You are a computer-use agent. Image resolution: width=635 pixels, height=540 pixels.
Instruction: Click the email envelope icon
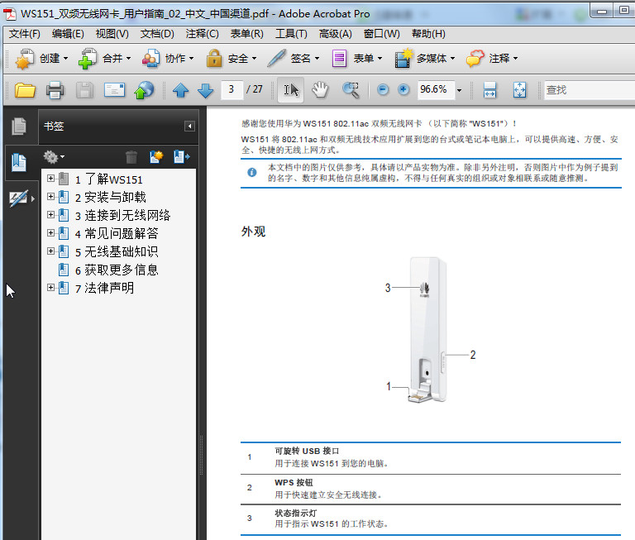114,90
